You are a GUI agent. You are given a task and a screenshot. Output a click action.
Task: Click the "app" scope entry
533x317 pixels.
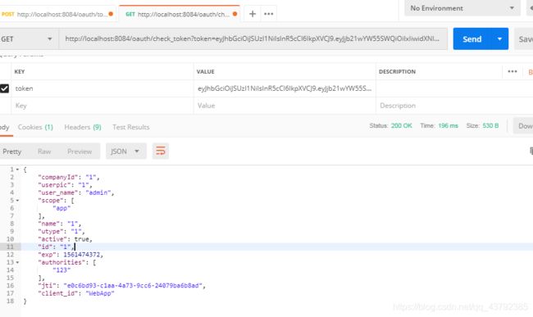click(61, 208)
